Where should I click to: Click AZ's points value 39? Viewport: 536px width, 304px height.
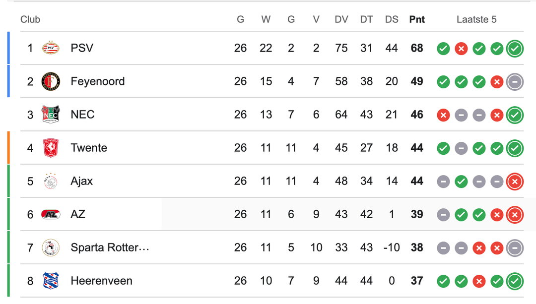[417, 214]
